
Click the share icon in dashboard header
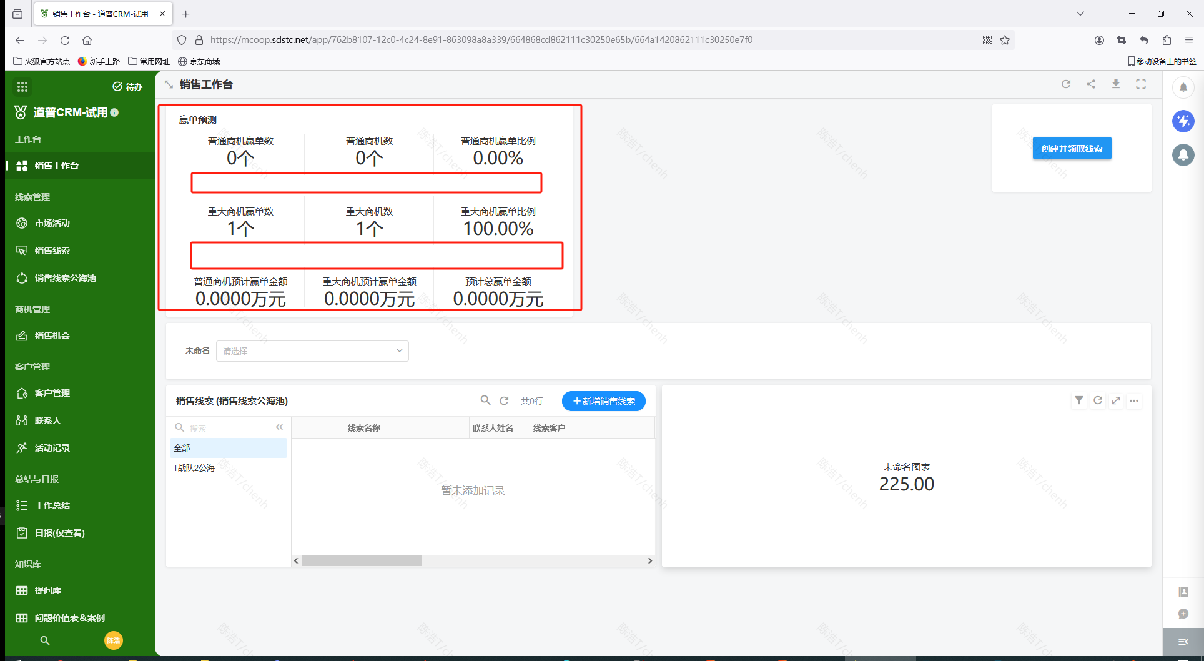tap(1091, 84)
